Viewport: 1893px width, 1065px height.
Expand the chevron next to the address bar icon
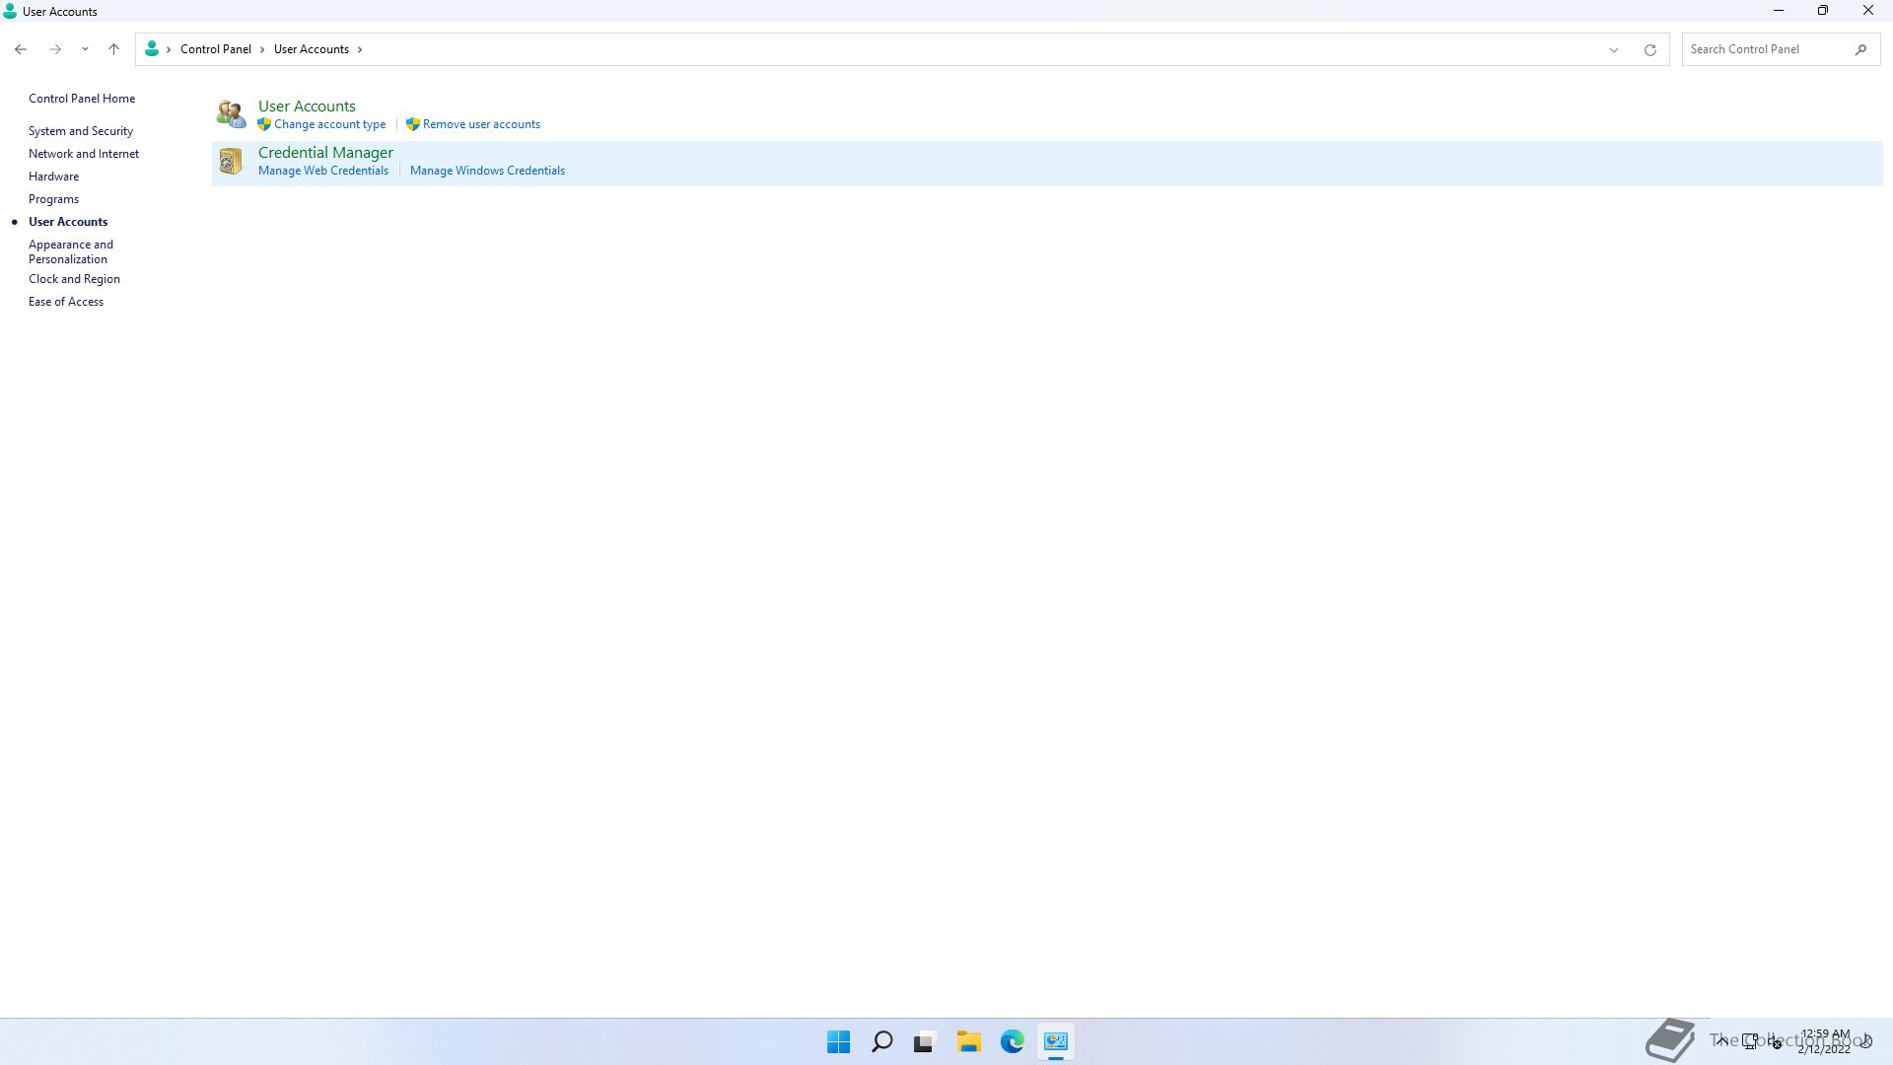170,49
